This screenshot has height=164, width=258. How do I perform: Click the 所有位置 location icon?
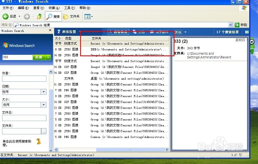(59, 32)
